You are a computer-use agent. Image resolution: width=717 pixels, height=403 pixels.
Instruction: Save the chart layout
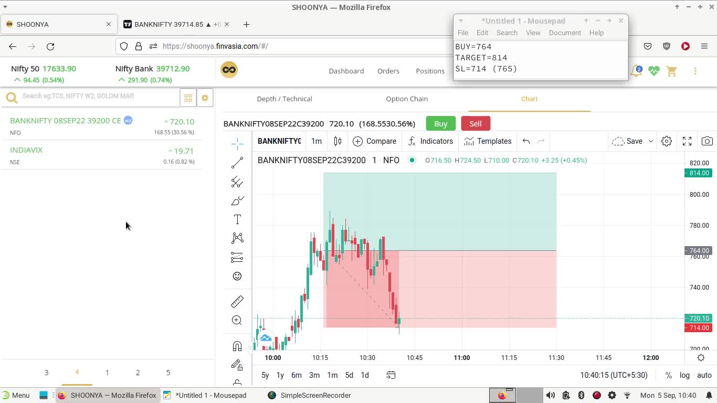628,141
